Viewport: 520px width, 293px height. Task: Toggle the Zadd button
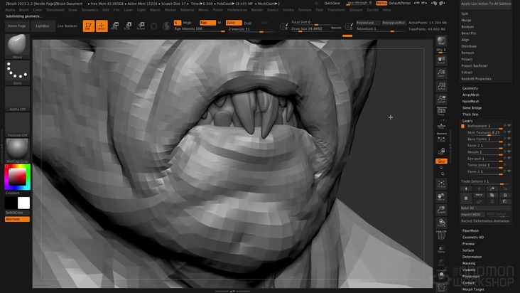pos(232,23)
